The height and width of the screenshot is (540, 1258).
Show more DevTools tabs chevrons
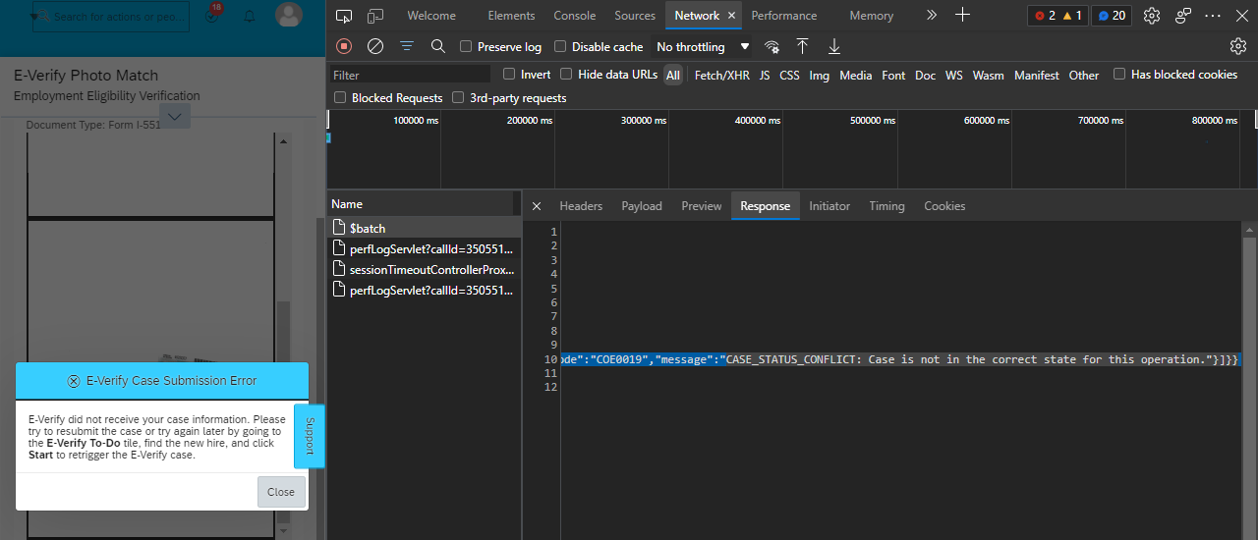coord(932,16)
